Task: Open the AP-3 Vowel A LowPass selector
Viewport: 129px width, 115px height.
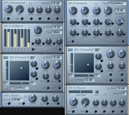Action: pos(20,88)
